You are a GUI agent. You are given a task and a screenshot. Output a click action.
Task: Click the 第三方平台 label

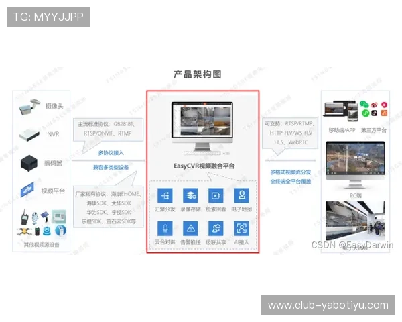coord(374,130)
